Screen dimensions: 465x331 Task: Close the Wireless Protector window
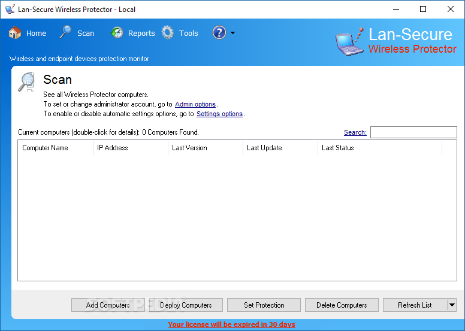[451, 9]
